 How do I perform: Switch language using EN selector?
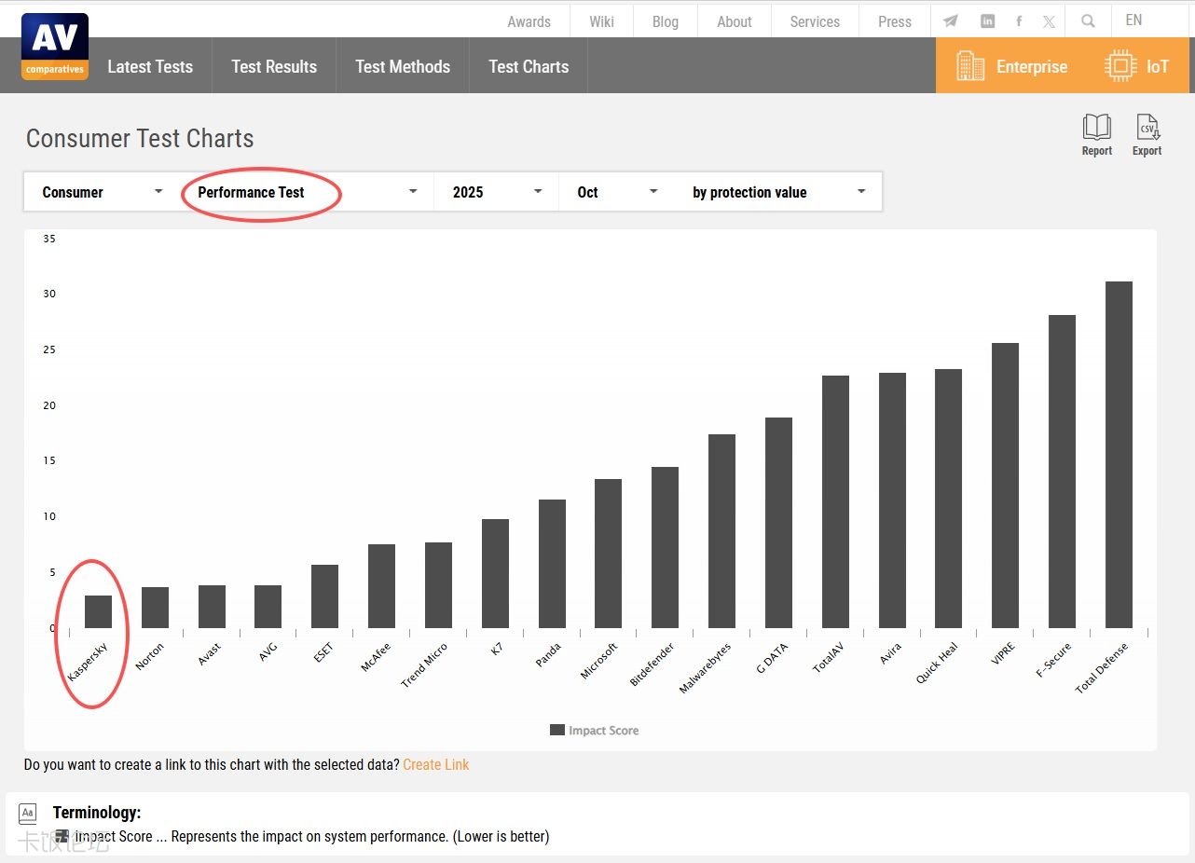(1133, 21)
